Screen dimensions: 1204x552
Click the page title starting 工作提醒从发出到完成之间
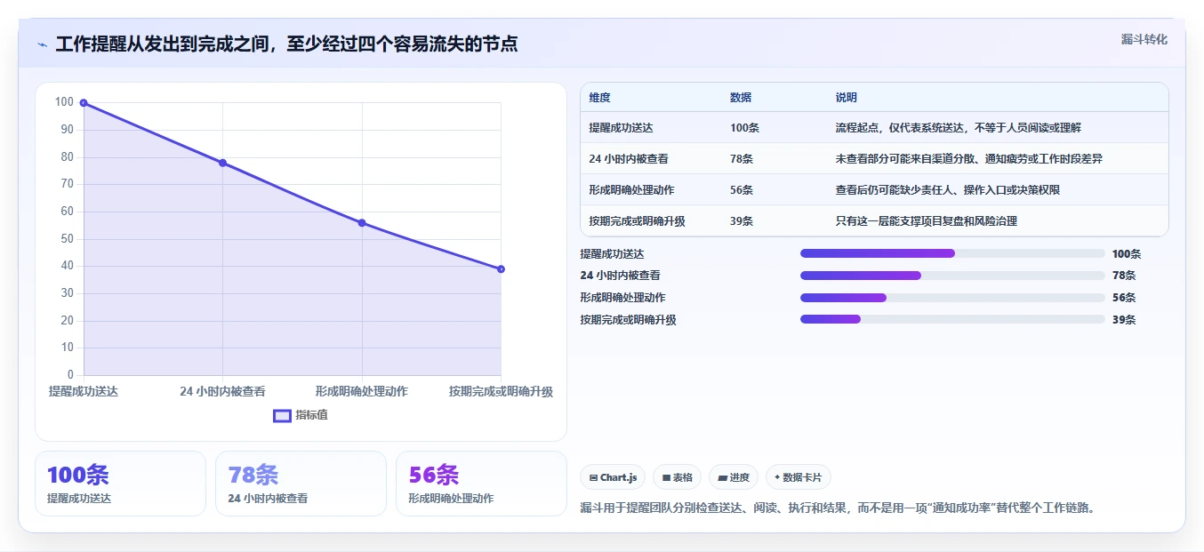pyautogui.click(x=286, y=44)
